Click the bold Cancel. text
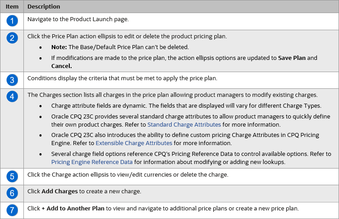This screenshot has width=339, height=219. pos(62,66)
